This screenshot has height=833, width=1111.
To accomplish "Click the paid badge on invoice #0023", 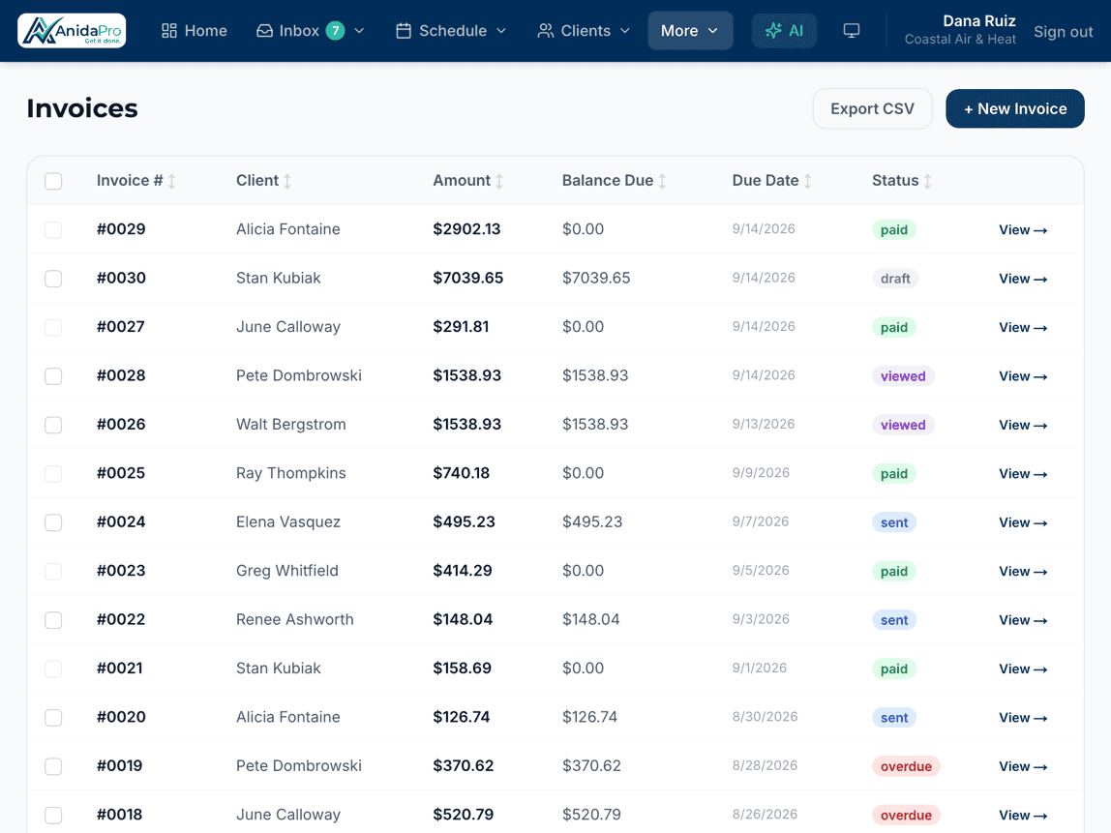I will coord(894,571).
